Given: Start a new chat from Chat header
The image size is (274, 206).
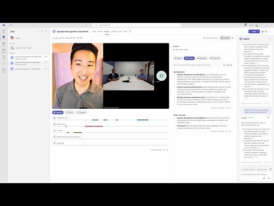Looking at the screenshot, I should pos(46,31).
